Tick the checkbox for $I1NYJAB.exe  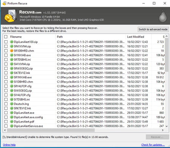[6, 55]
